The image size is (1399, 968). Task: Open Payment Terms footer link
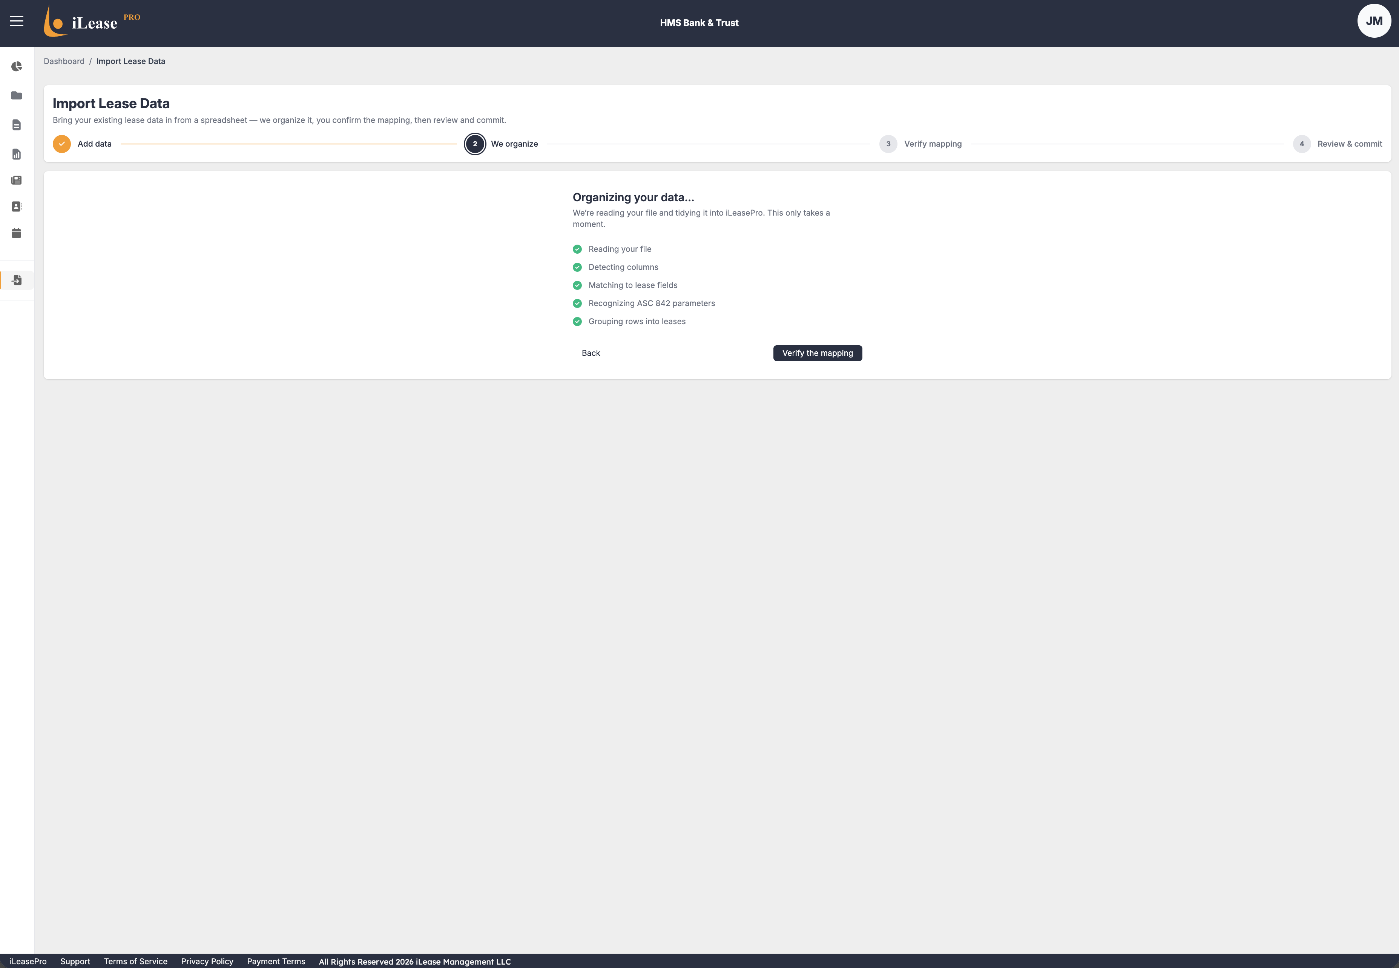click(x=276, y=961)
